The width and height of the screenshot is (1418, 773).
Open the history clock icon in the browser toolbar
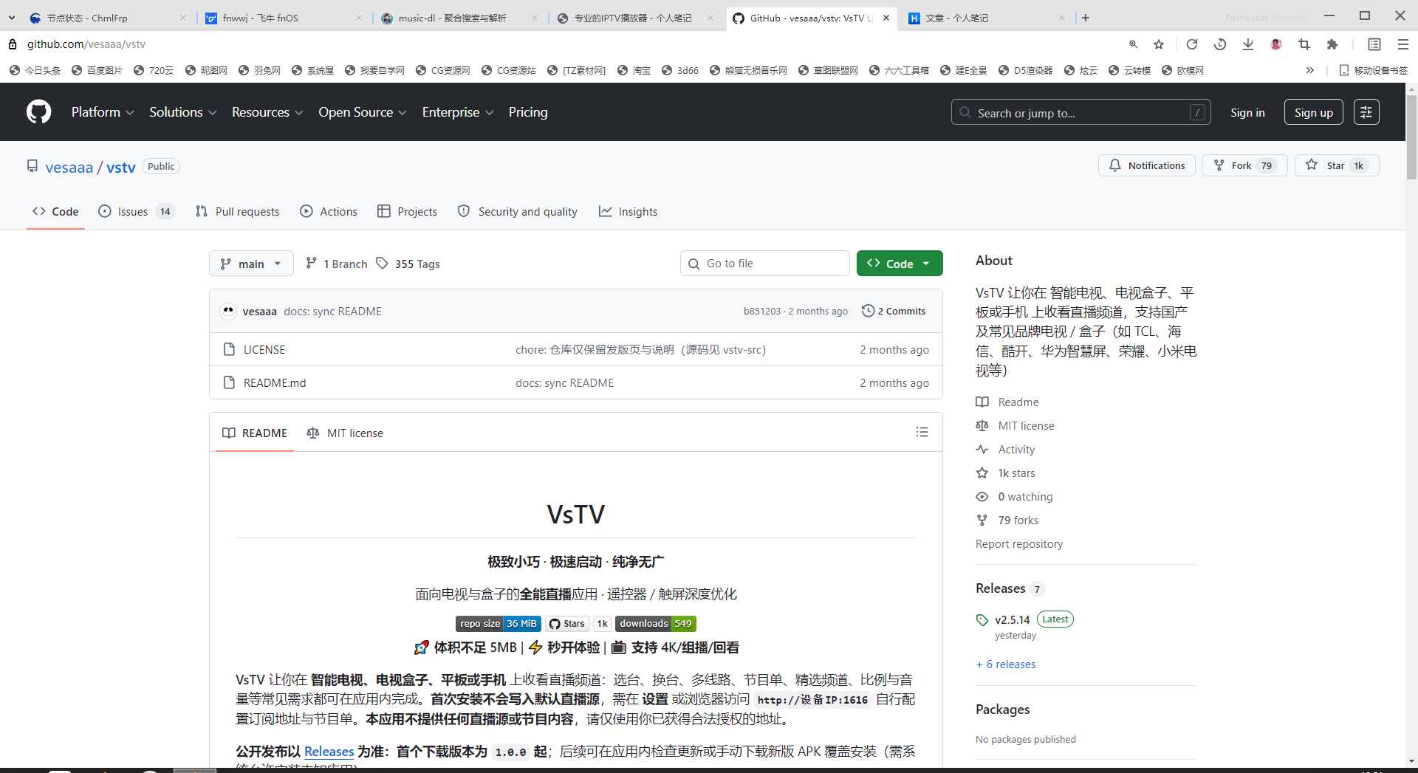pos(1220,44)
